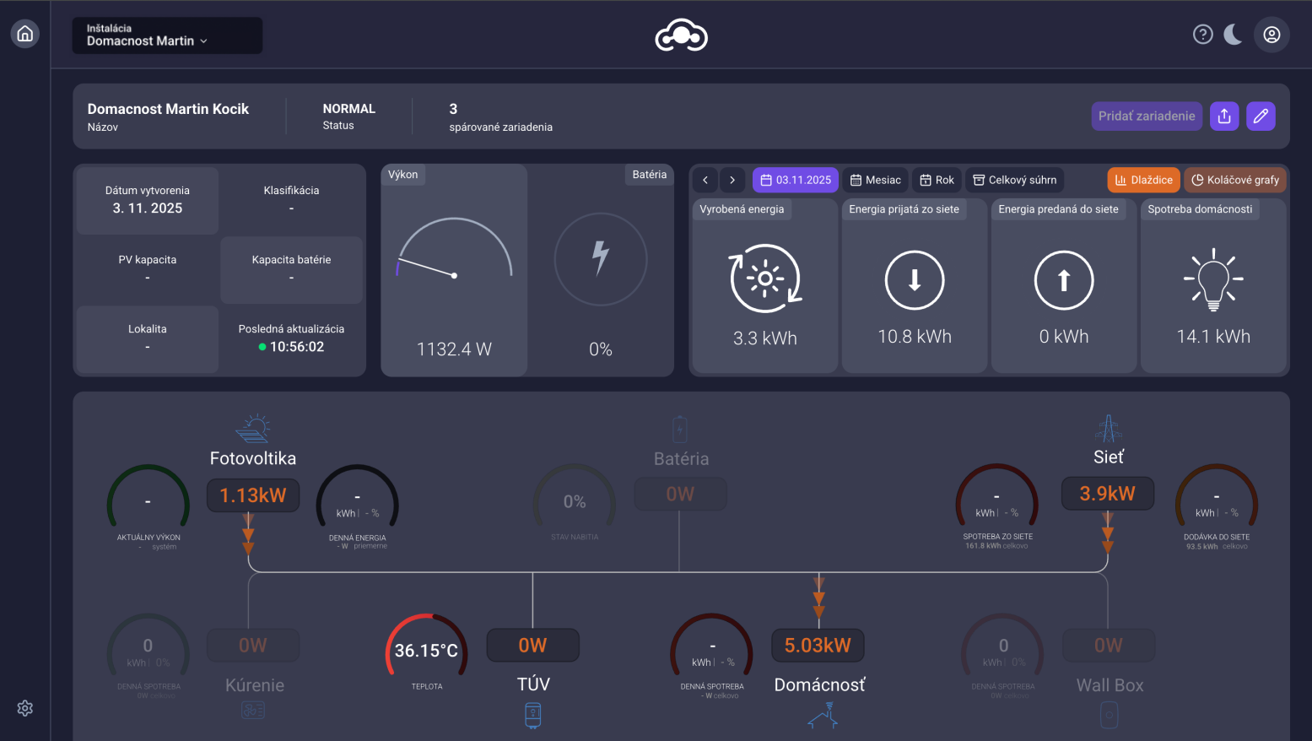This screenshot has width=1312, height=741.
Task: Open the 03.11.2025 date picker
Action: (x=795, y=180)
